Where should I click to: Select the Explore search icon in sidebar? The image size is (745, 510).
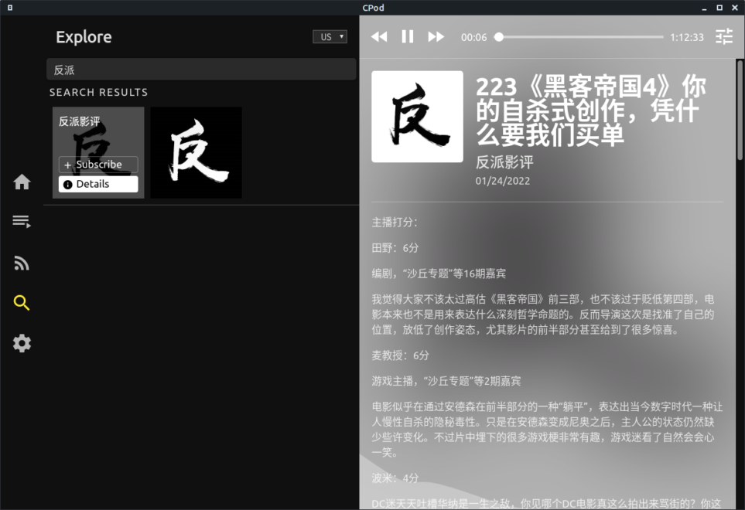pos(22,303)
